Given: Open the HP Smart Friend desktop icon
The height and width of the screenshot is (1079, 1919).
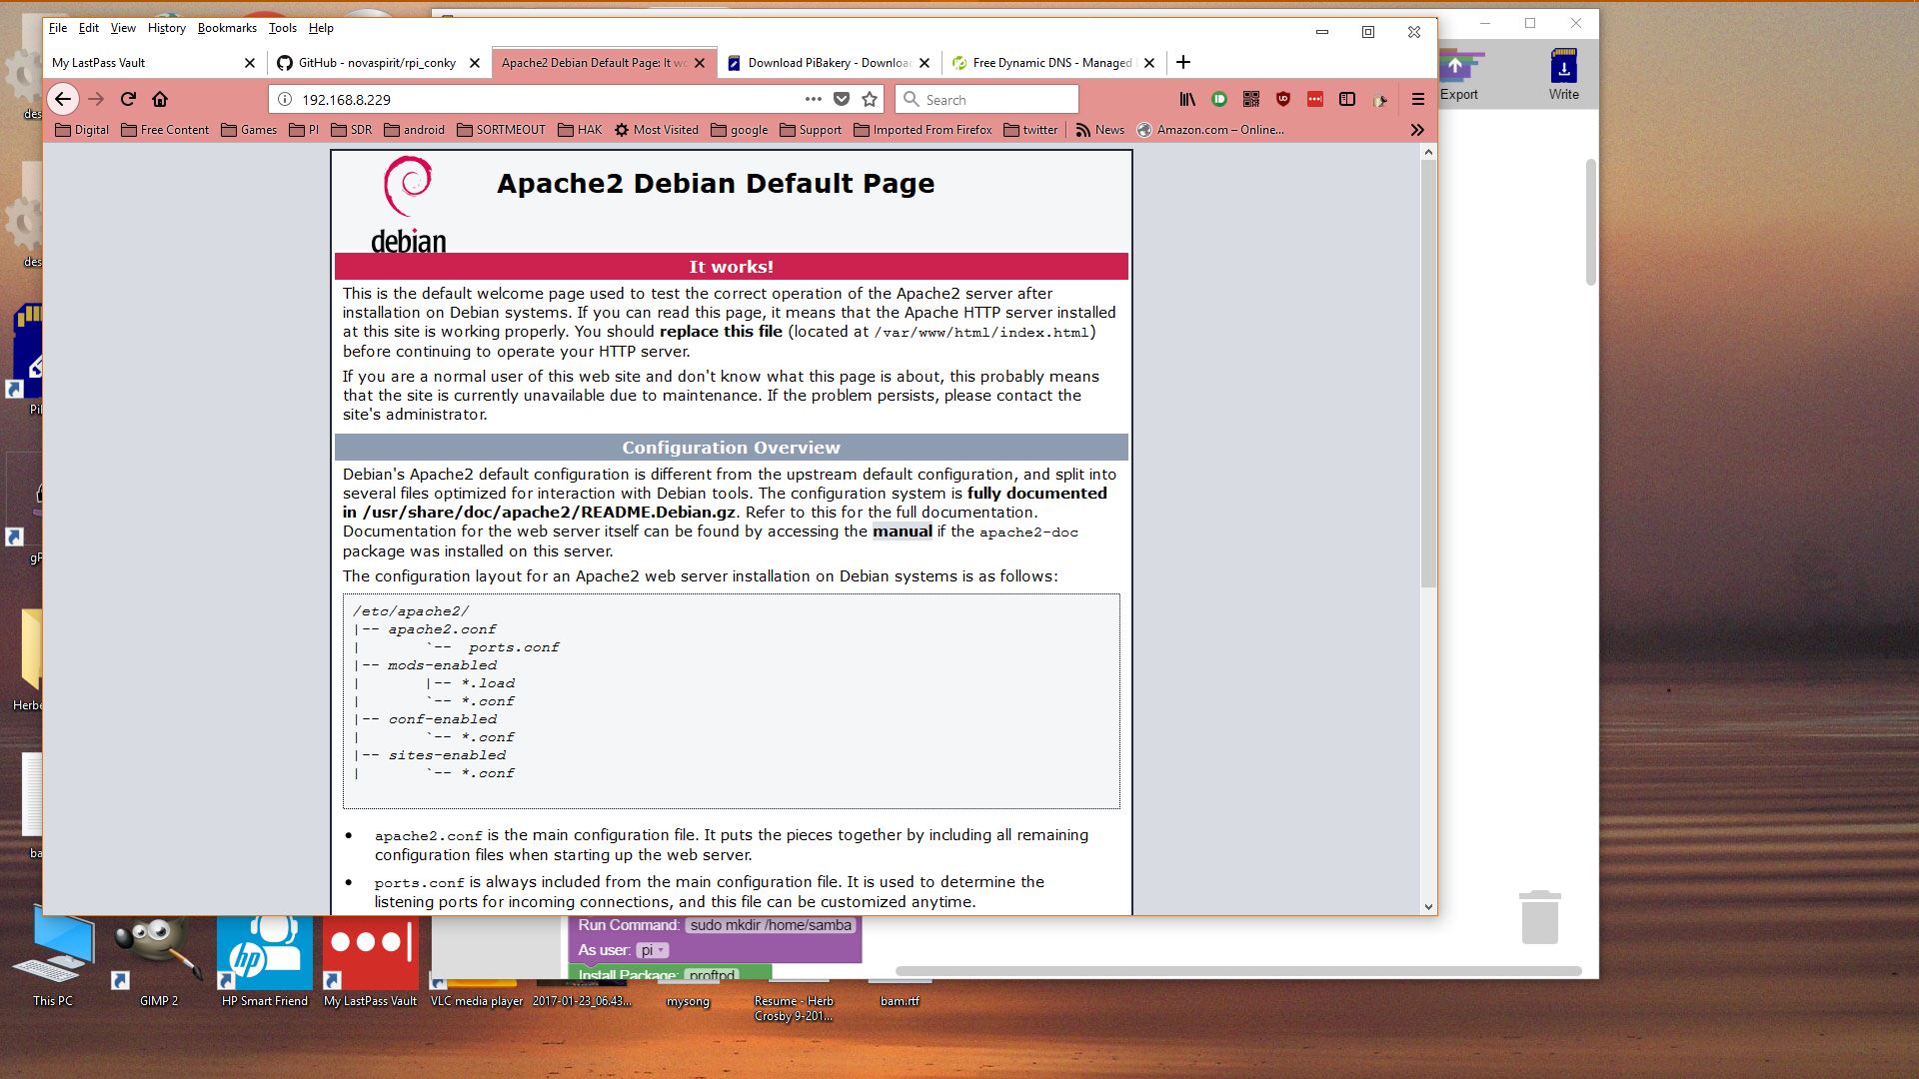Looking at the screenshot, I should [265, 961].
